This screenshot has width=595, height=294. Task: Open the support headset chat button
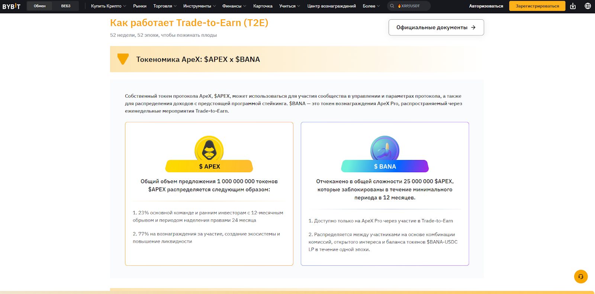point(581,277)
